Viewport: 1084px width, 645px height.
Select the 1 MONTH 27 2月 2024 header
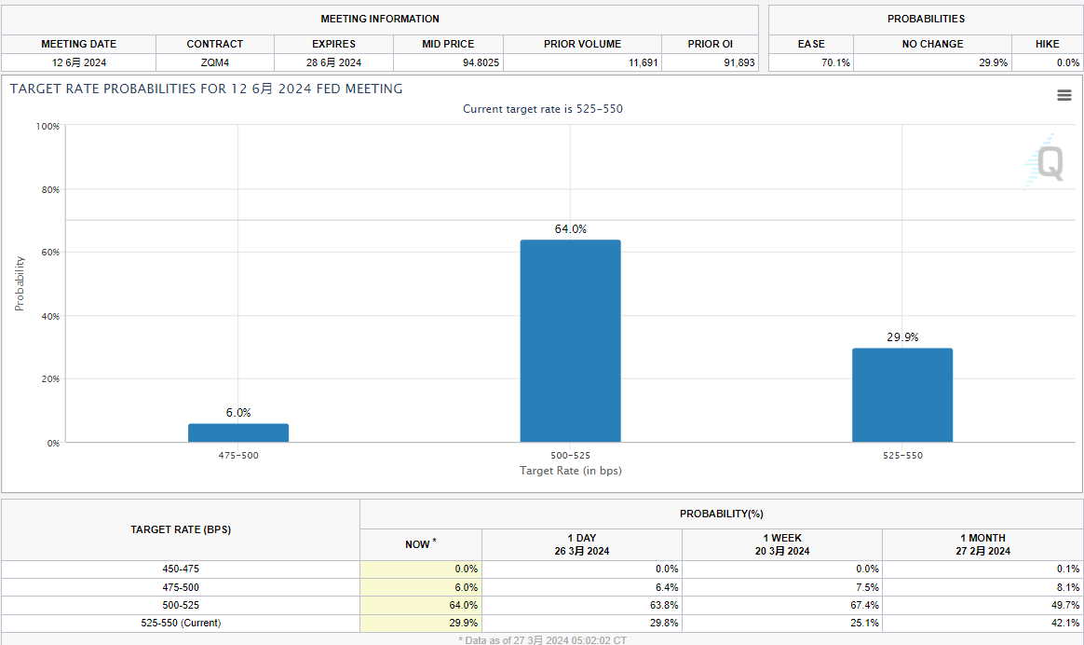click(982, 544)
